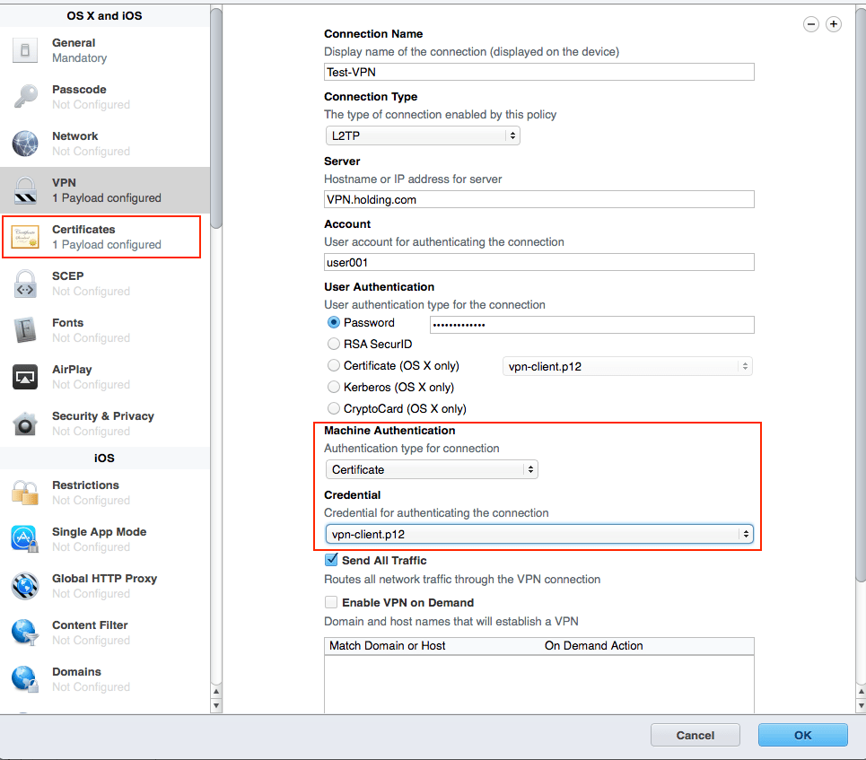Open the Machine Authentication type dropdown
This screenshot has height=760, width=866.
click(431, 469)
